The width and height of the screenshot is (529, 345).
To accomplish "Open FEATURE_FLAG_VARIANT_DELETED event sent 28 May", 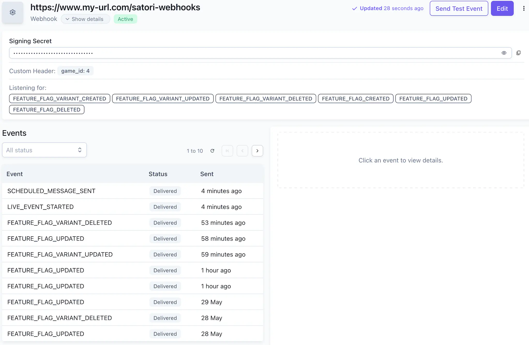I will (x=133, y=318).
